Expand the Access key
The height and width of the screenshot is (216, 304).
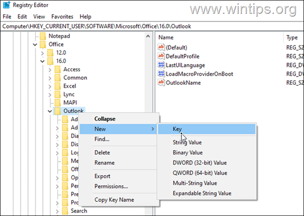[50, 69]
